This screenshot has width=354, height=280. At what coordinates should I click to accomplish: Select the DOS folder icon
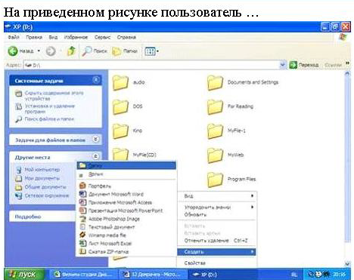pos(120,106)
